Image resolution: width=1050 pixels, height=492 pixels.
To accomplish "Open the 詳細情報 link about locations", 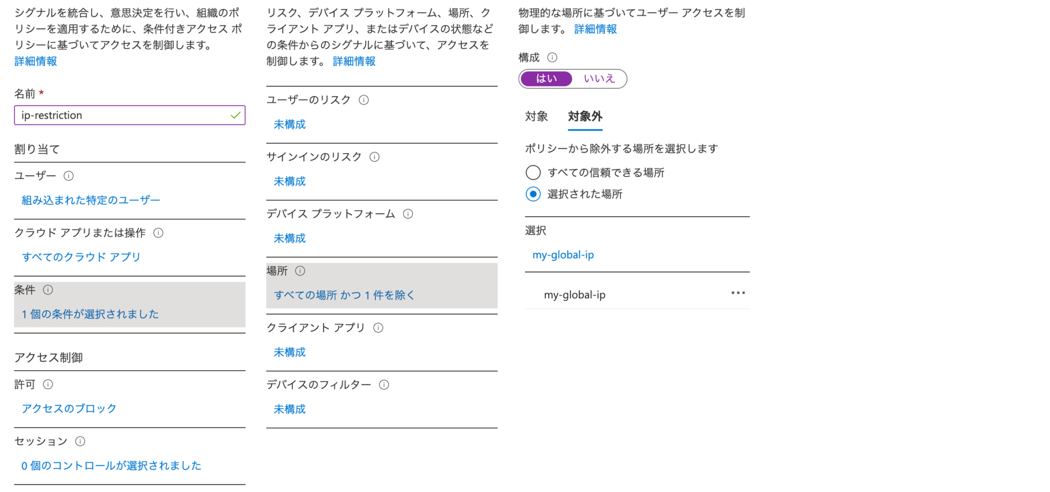I will pyautogui.click(x=595, y=29).
